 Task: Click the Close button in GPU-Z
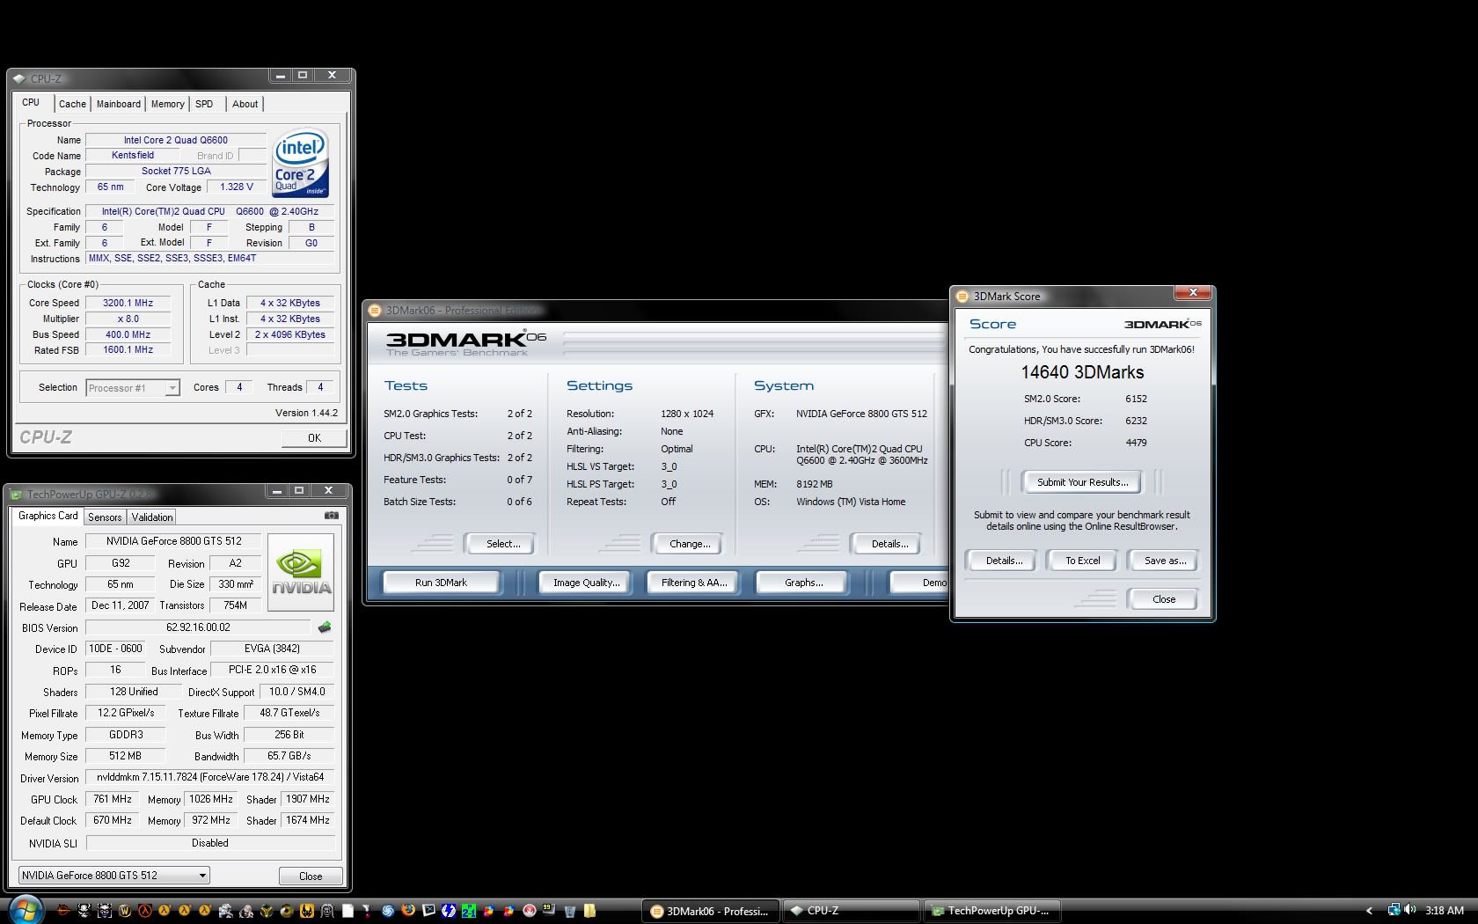click(311, 876)
